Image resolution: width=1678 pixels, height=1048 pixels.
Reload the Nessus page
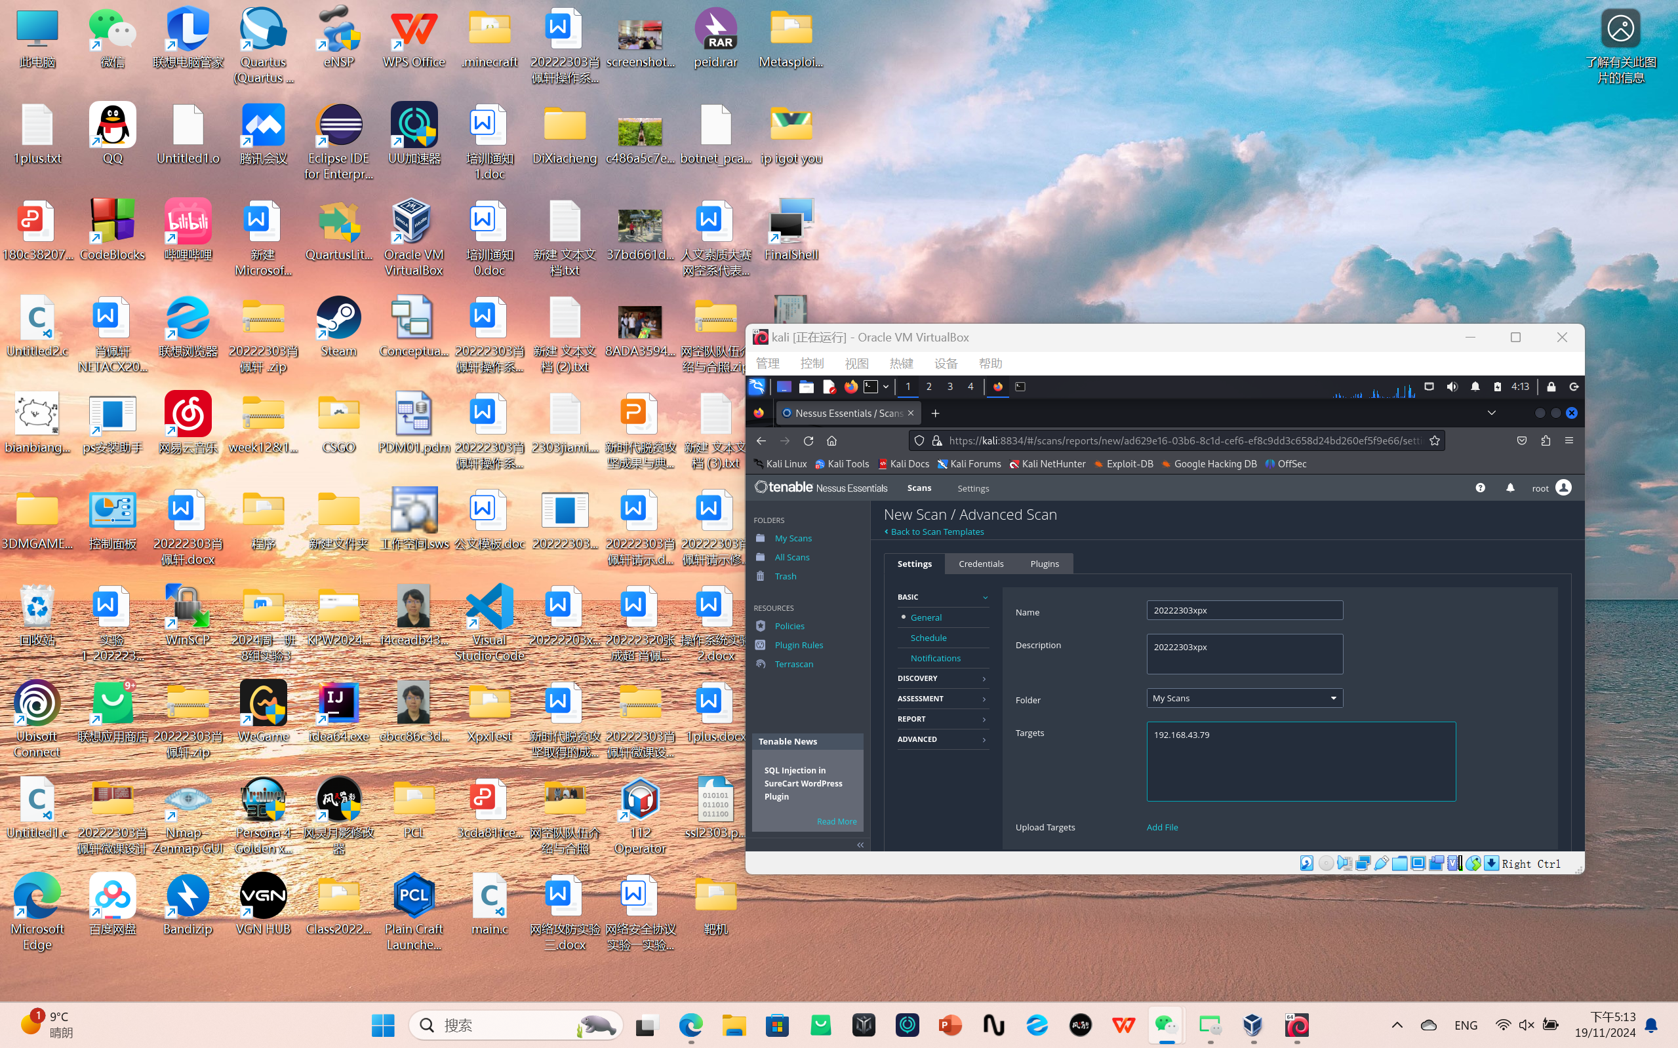click(x=809, y=441)
